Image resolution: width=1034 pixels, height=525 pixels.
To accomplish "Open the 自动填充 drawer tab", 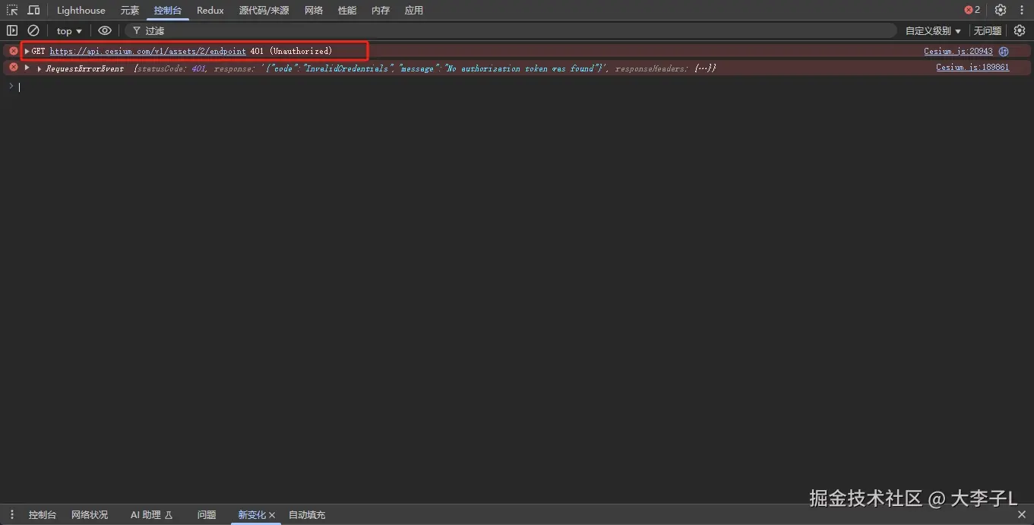I will click(x=307, y=515).
